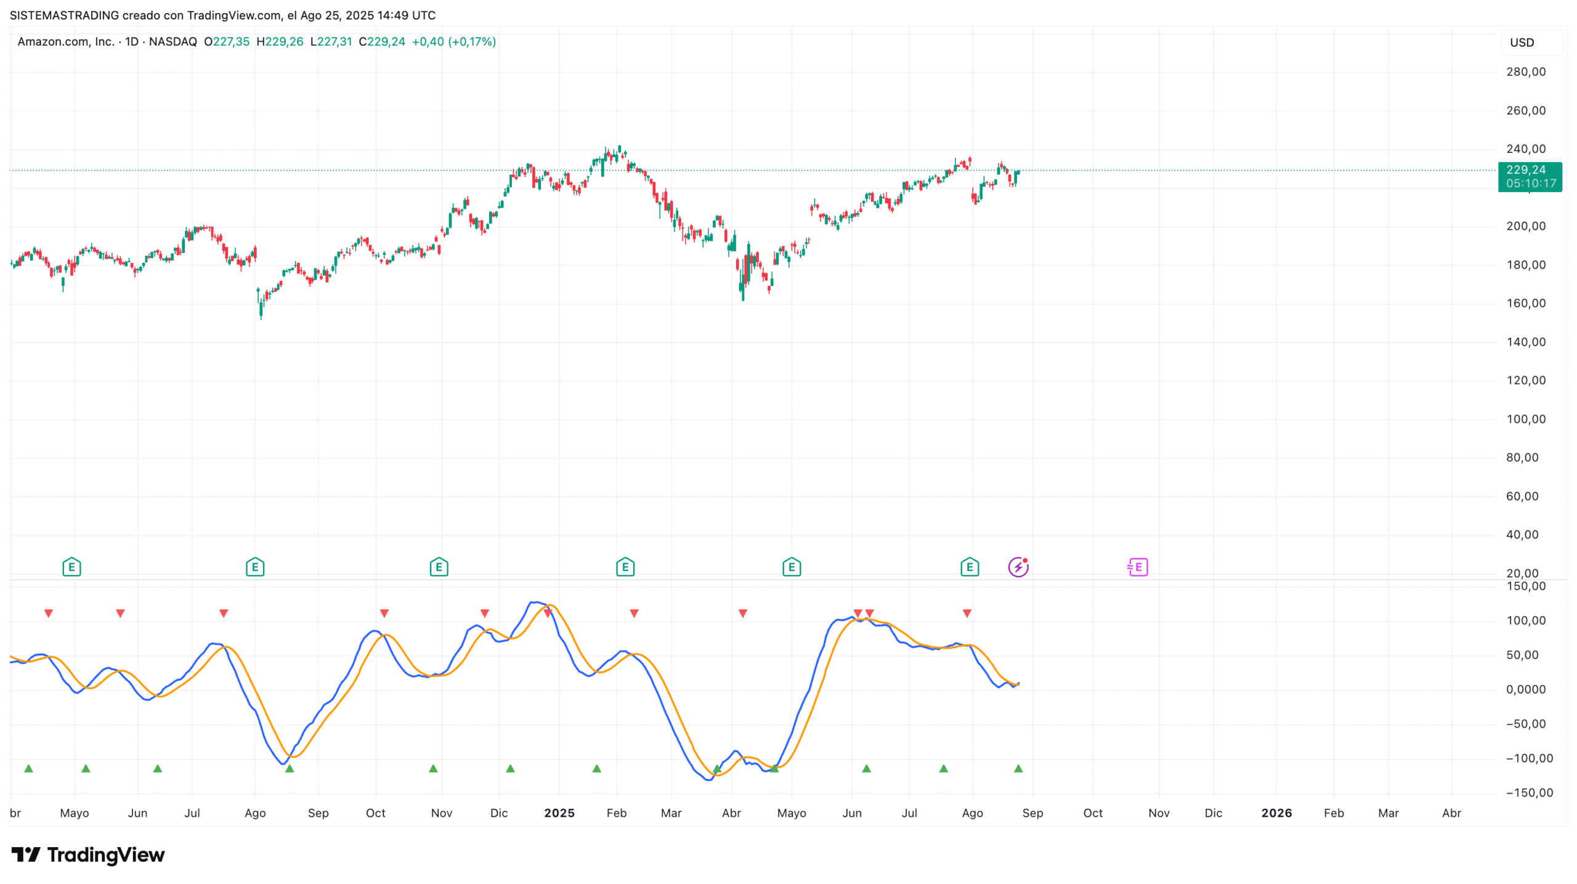Click the red down-triangle signal near Ago 2025

click(967, 614)
